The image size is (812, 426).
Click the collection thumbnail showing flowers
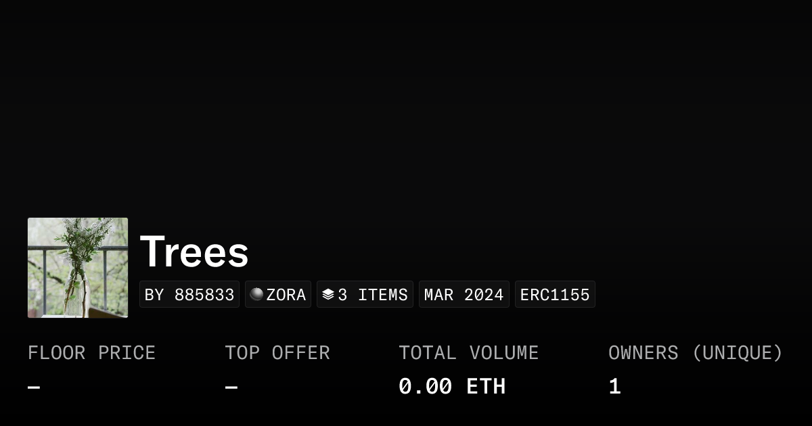click(77, 267)
